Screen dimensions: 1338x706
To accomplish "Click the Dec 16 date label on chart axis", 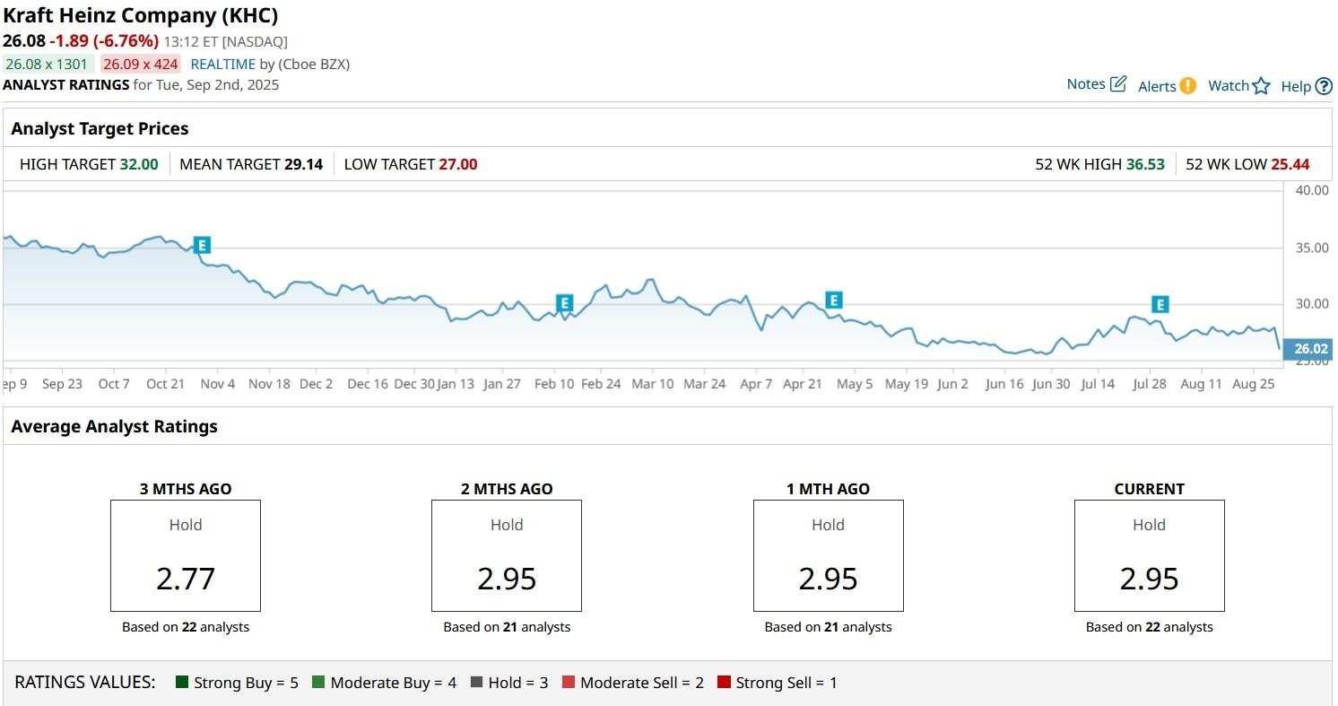I will (368, 384).
